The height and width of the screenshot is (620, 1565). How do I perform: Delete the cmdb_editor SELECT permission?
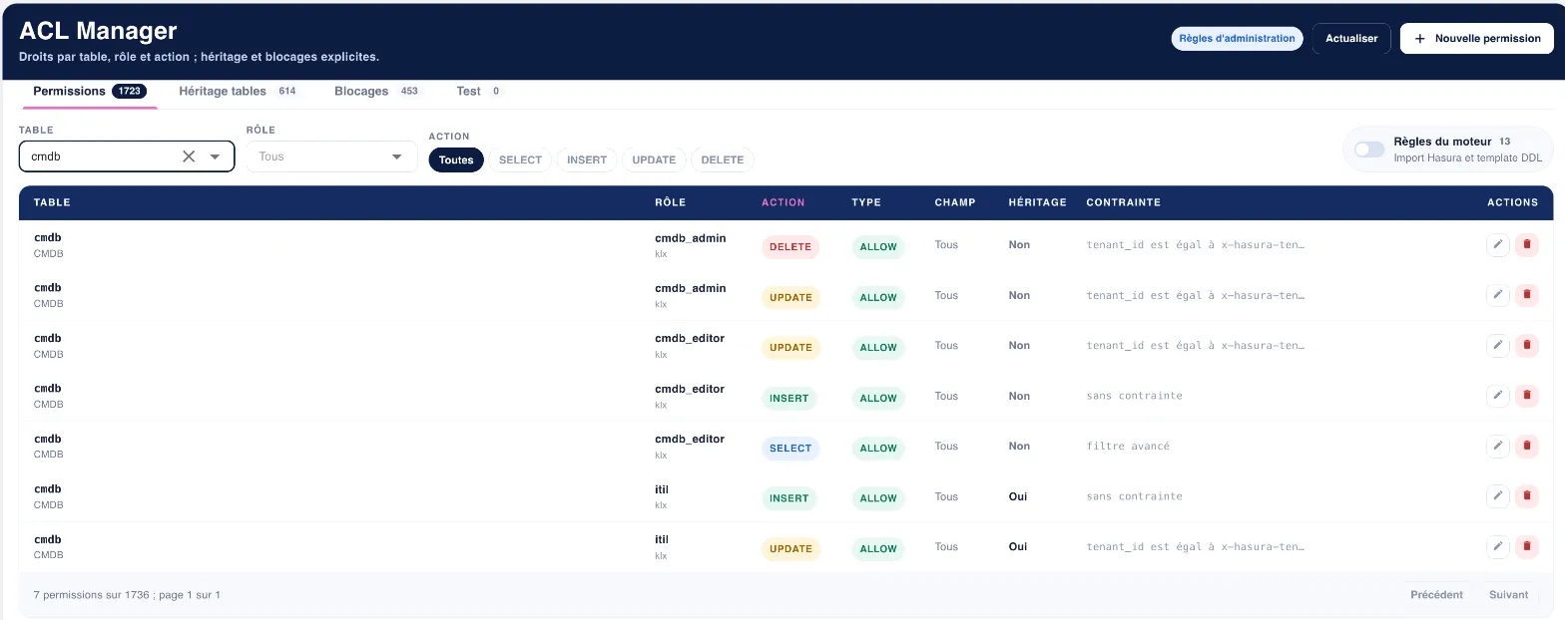point(1526,447)
